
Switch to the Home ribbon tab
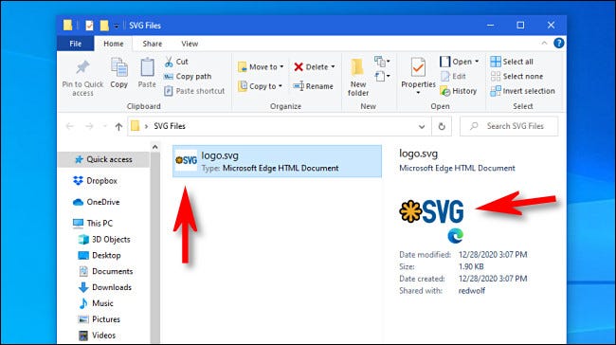pos(114,44)
